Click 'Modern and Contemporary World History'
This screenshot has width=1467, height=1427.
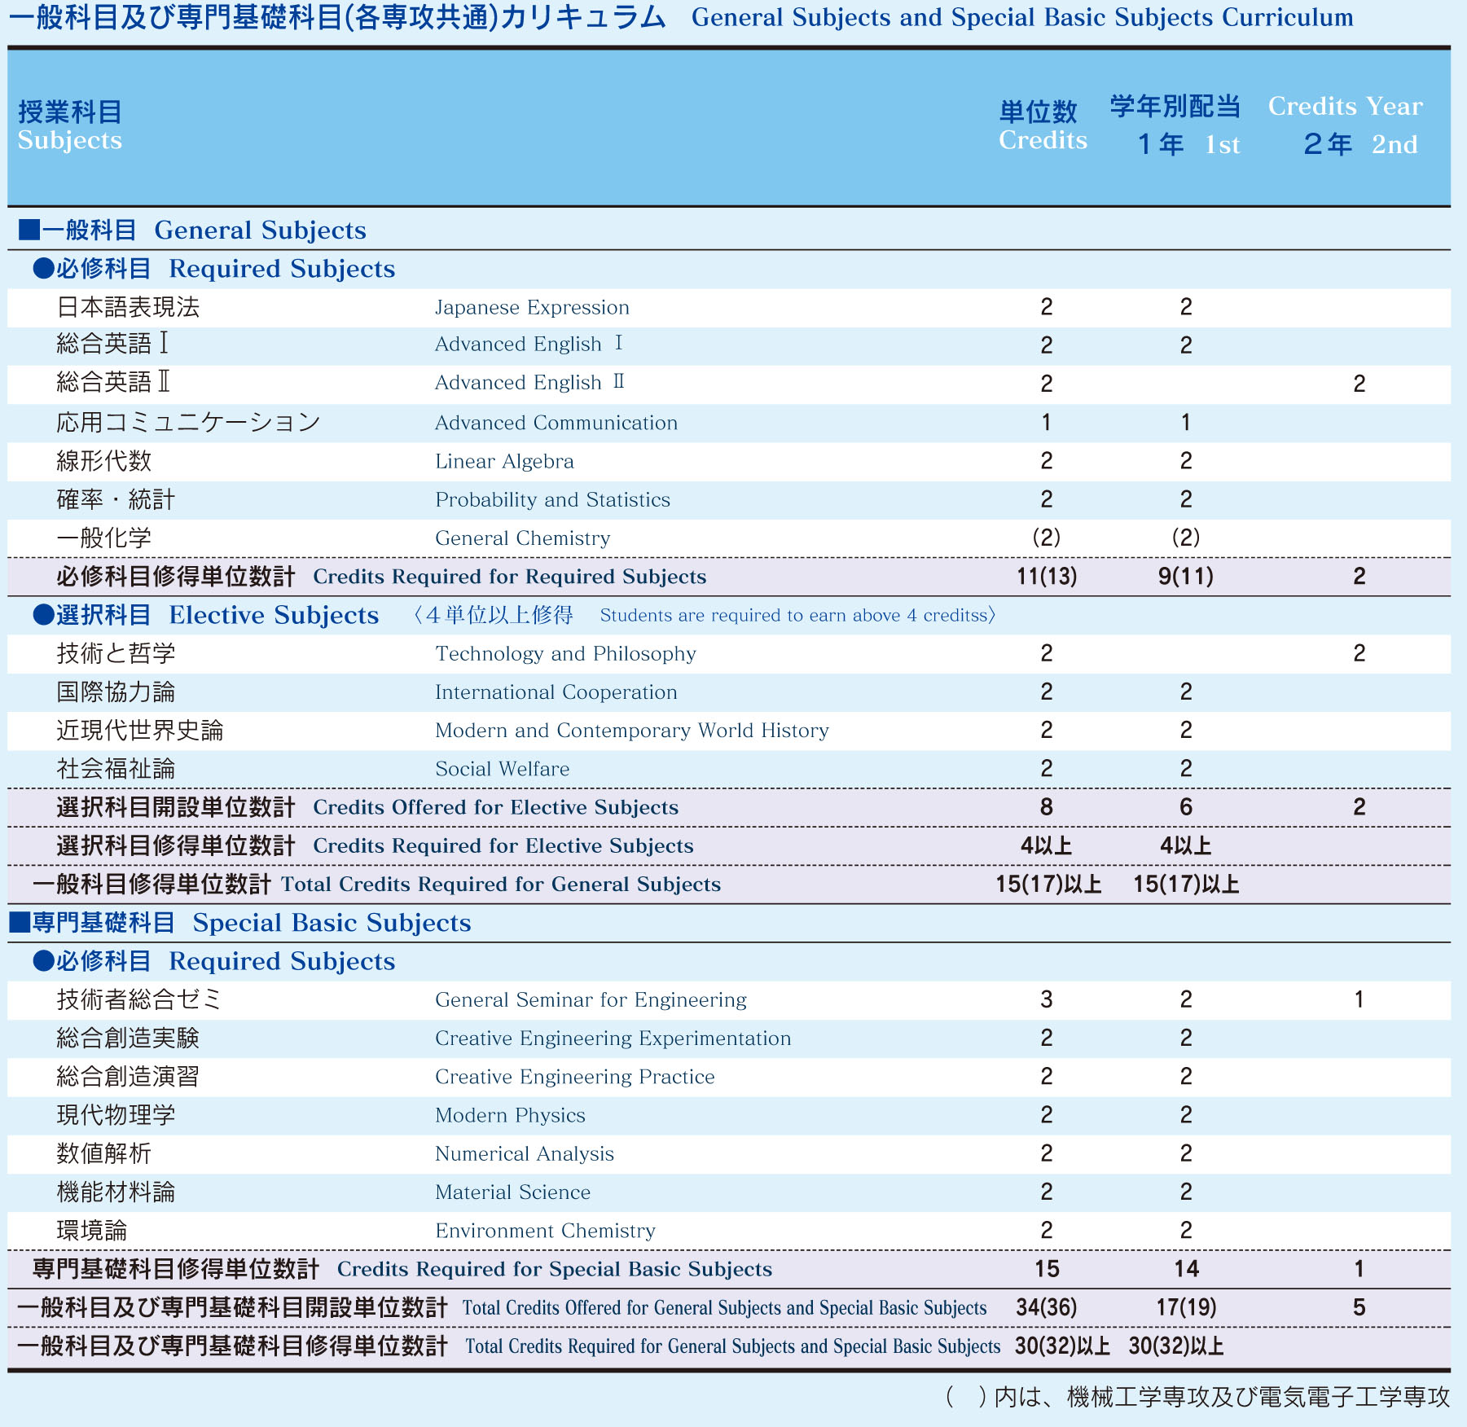click(x=632, y=730)
